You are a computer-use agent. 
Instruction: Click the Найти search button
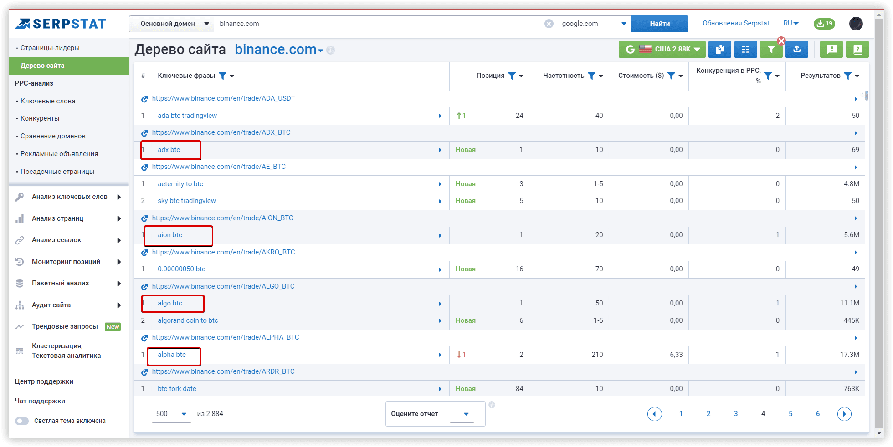pyautogui.click(x=660, y=24)
